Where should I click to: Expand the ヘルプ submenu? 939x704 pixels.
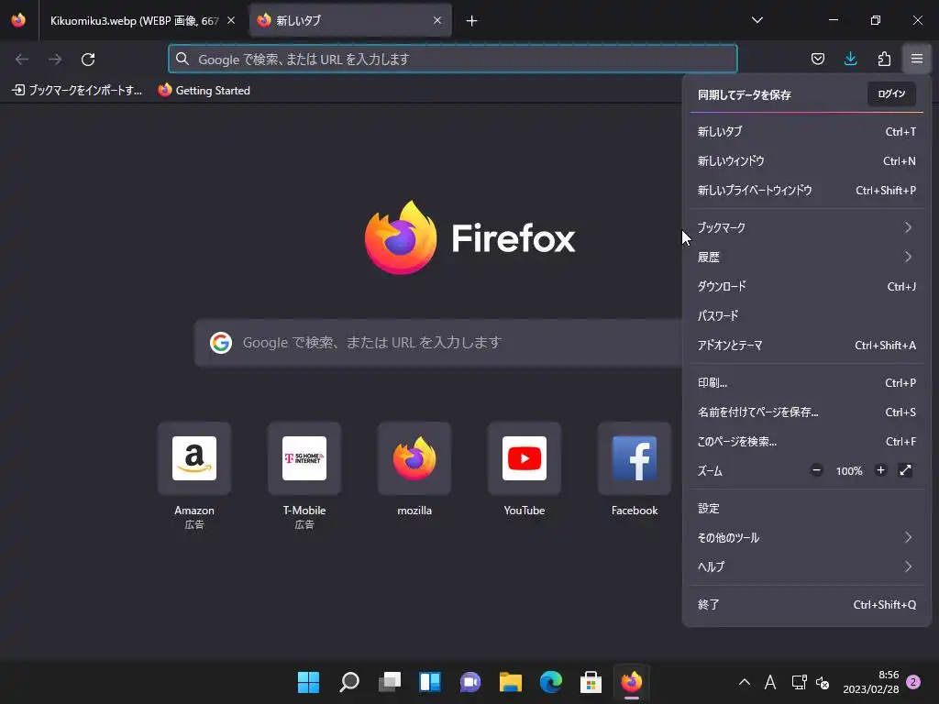point(807,566)
